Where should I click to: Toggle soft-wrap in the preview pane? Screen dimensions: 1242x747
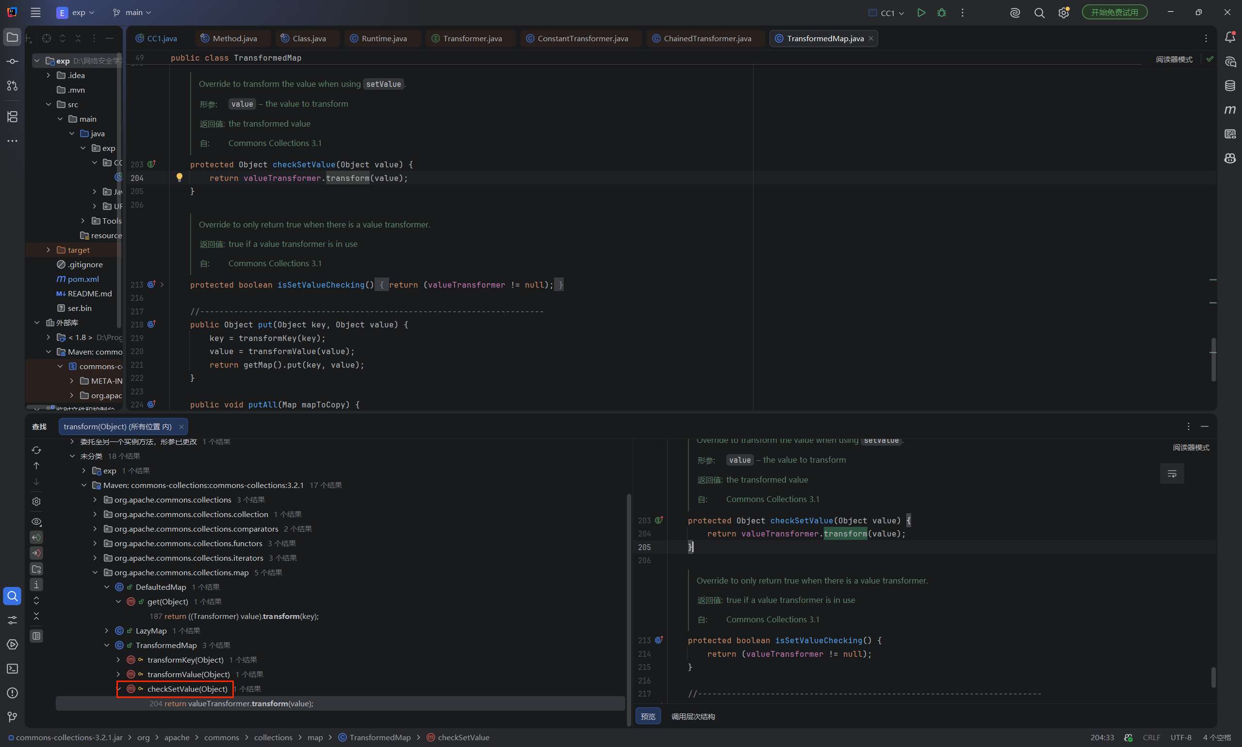tap(1172, 474)
